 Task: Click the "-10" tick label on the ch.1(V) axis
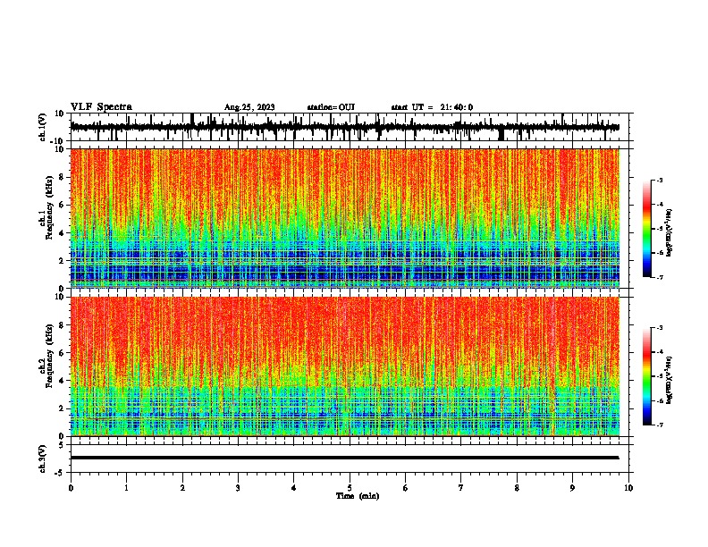pyautogui.click(x=58, y=141)
